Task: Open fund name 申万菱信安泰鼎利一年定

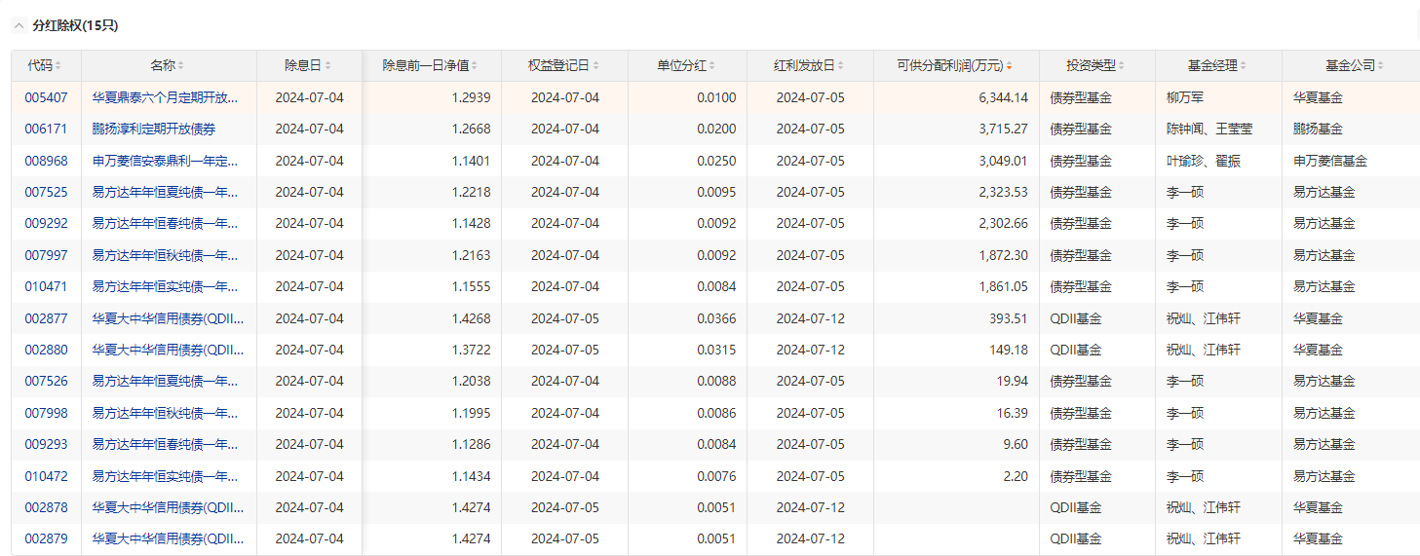Action: click(x=165, y=161)
